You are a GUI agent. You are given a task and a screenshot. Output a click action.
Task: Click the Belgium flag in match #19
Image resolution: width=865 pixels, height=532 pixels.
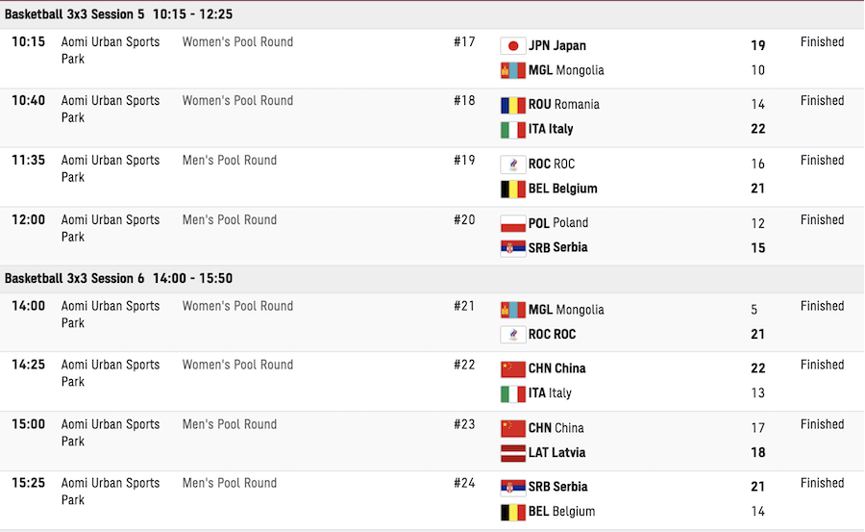[512, 189]
